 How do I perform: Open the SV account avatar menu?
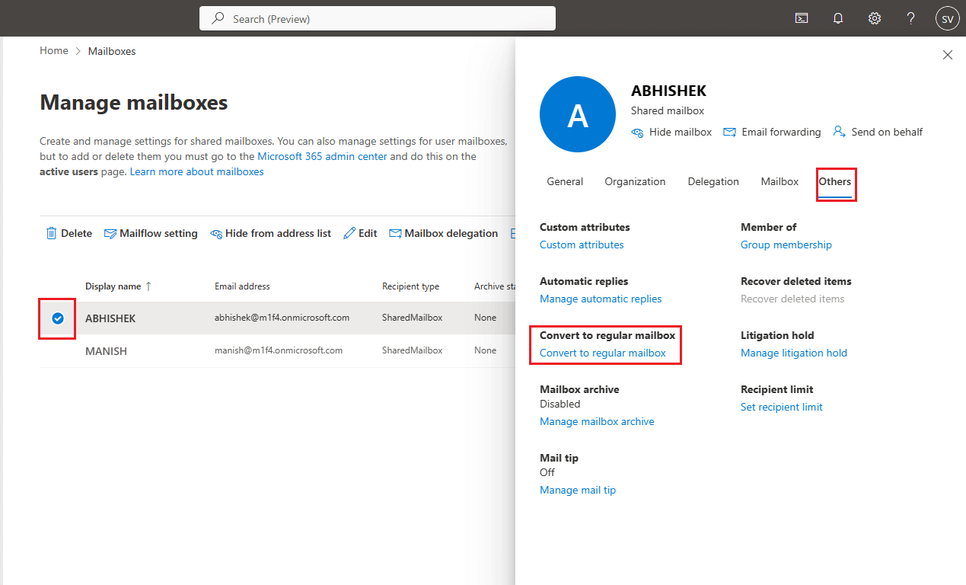(947, 18)
